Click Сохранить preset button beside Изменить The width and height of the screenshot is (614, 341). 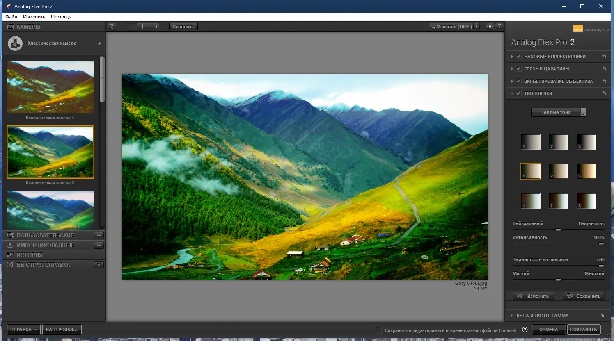pyautogui.click(x=584, y=296)
